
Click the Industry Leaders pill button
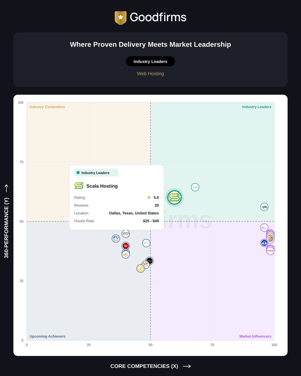150,61
